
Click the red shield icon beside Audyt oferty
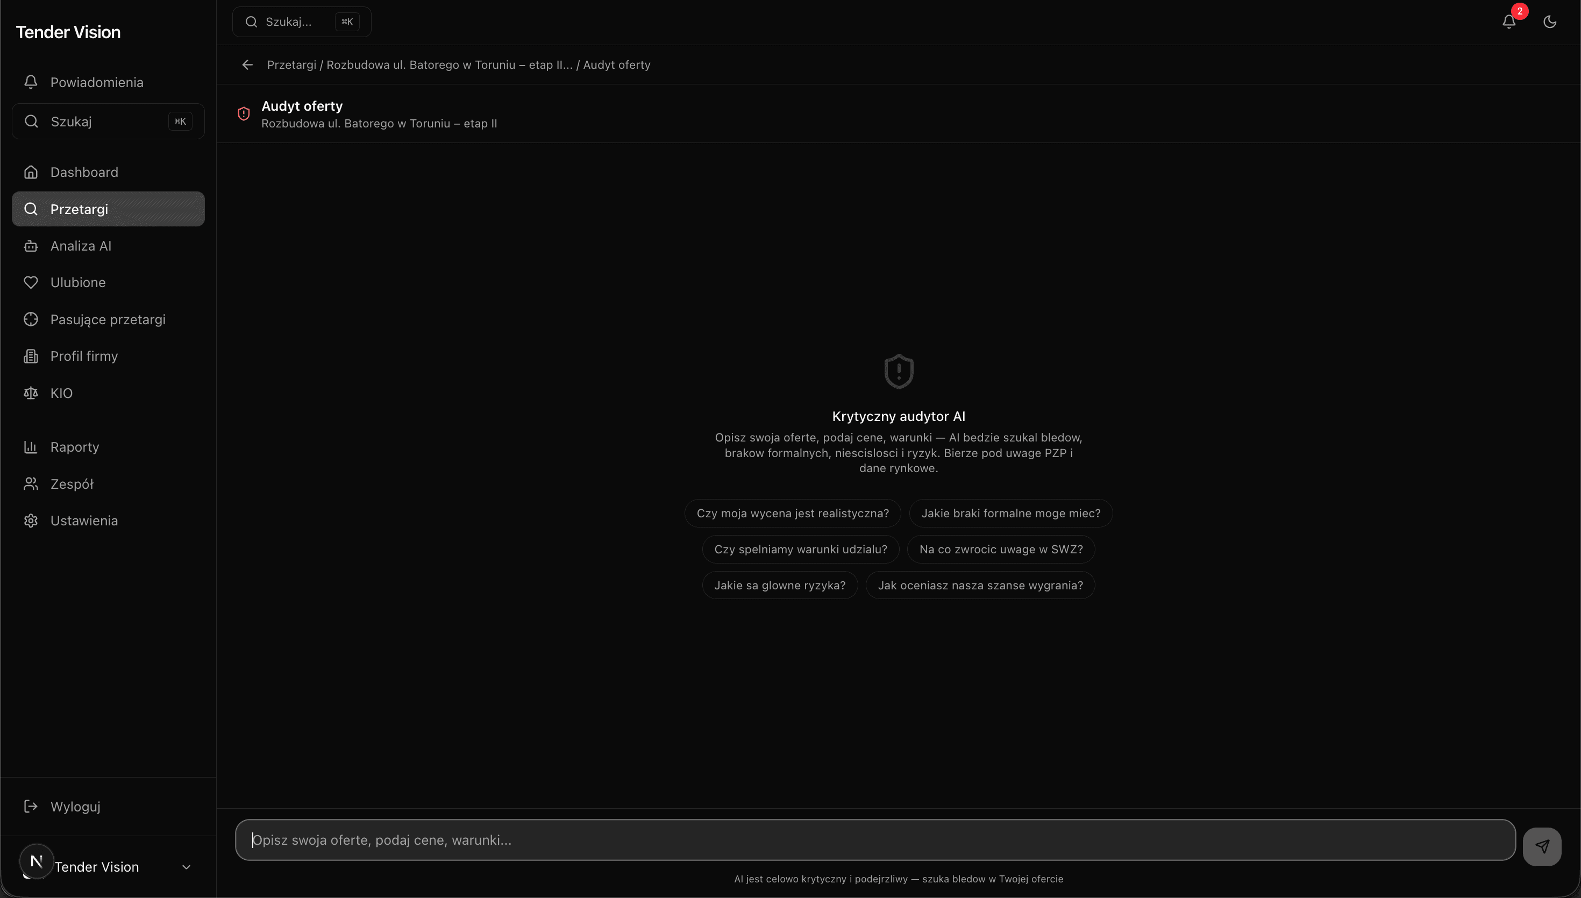coord(244,113)
